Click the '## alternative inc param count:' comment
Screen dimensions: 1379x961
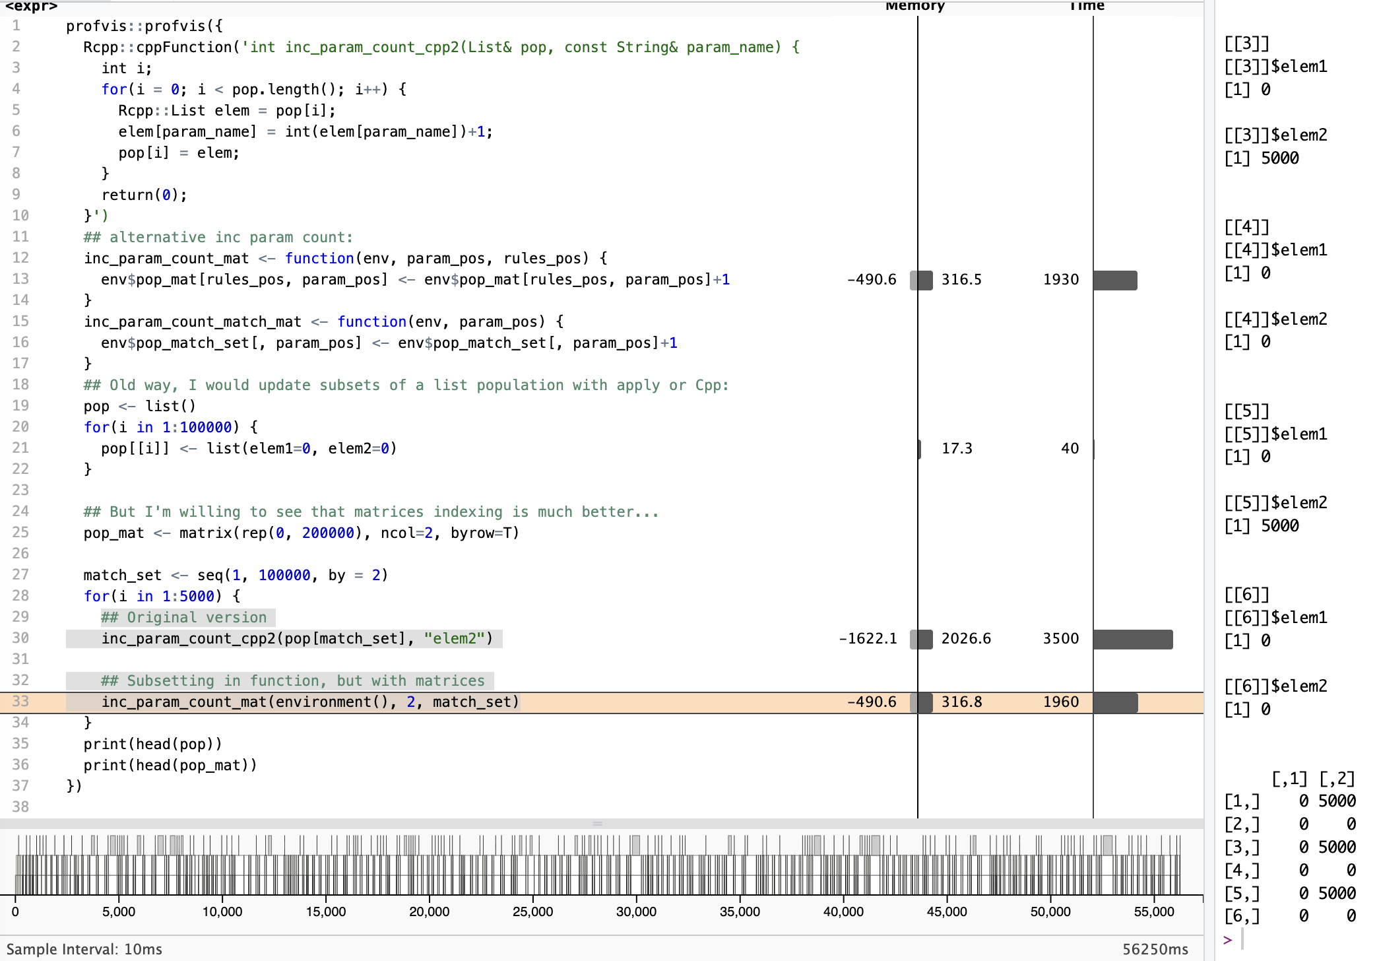pyautogui.click(x=218, y=238)
